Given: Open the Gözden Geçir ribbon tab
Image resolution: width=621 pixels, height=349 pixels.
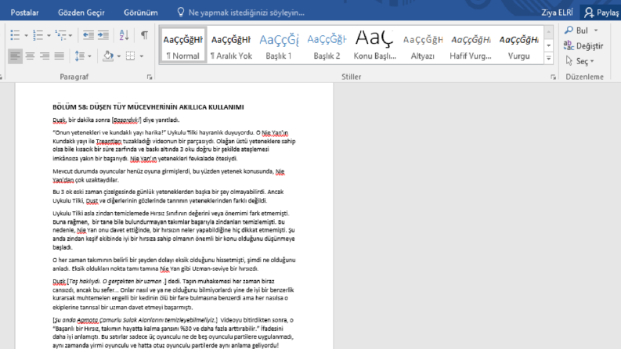Looking at the screenshot, I should point(81,13).
